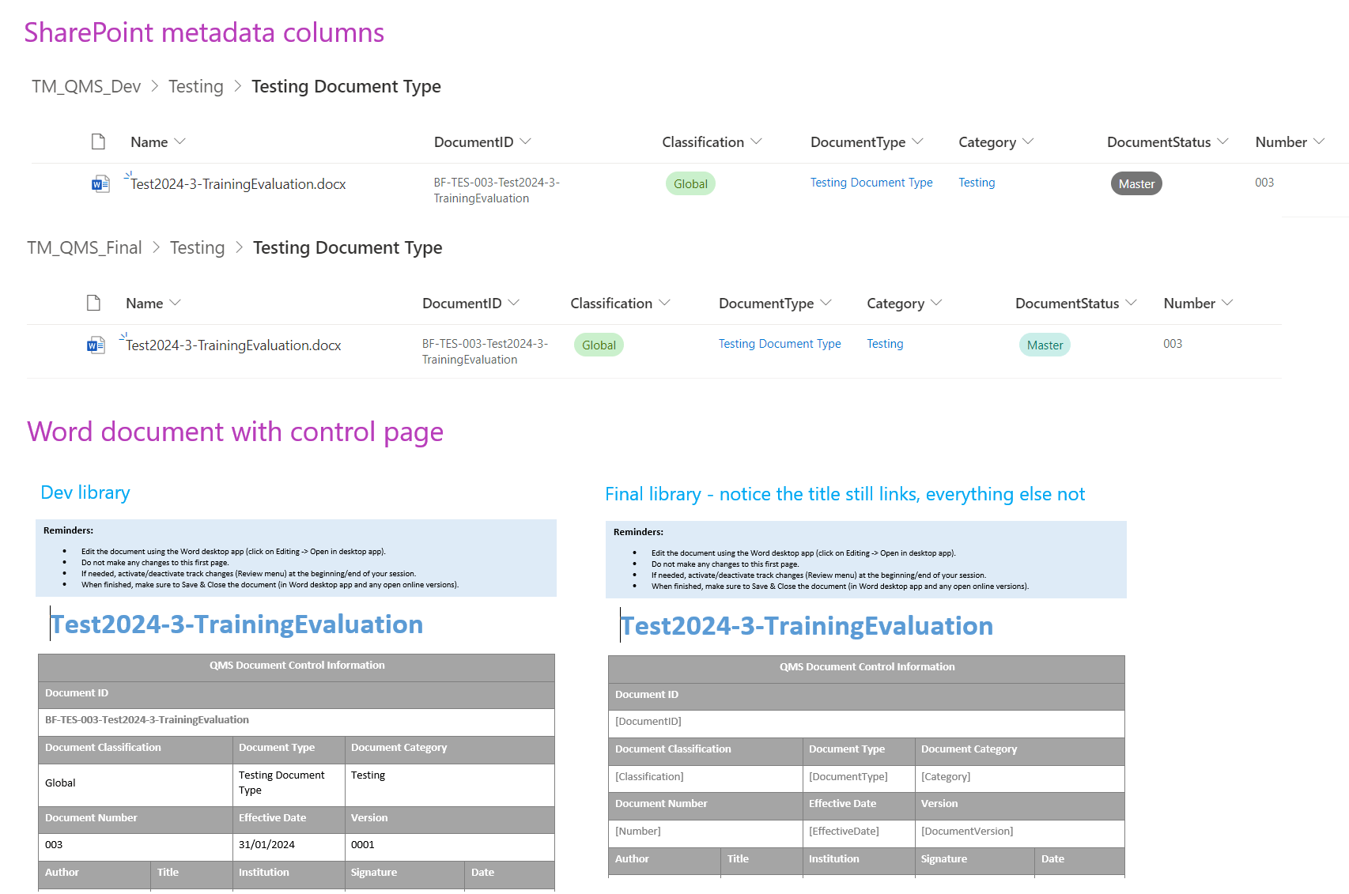The image size is (1349, 894).
Task: Click Testing category value in TM_QMS_Final row
Action: (x=885, y=344)
